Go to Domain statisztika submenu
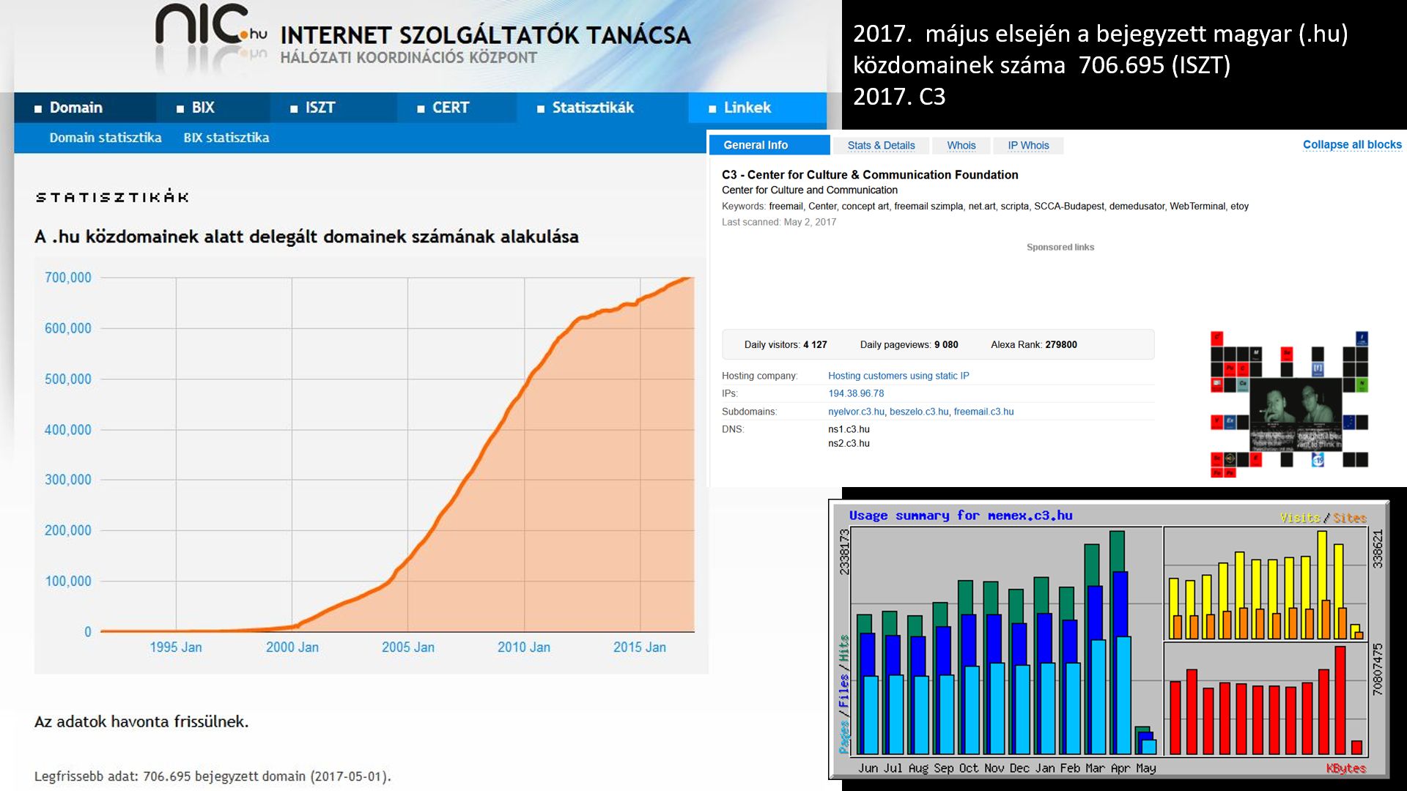 (106, 138)
